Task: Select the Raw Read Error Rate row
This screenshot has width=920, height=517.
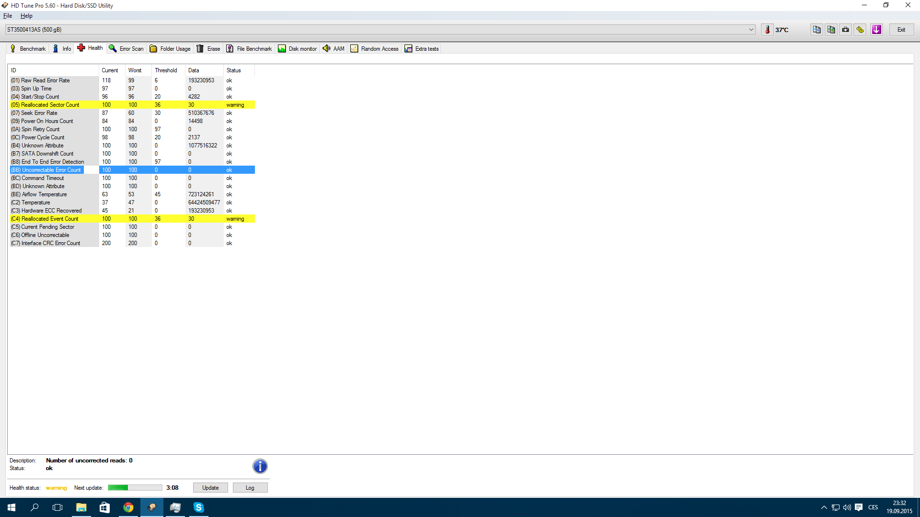Action: 132,80
